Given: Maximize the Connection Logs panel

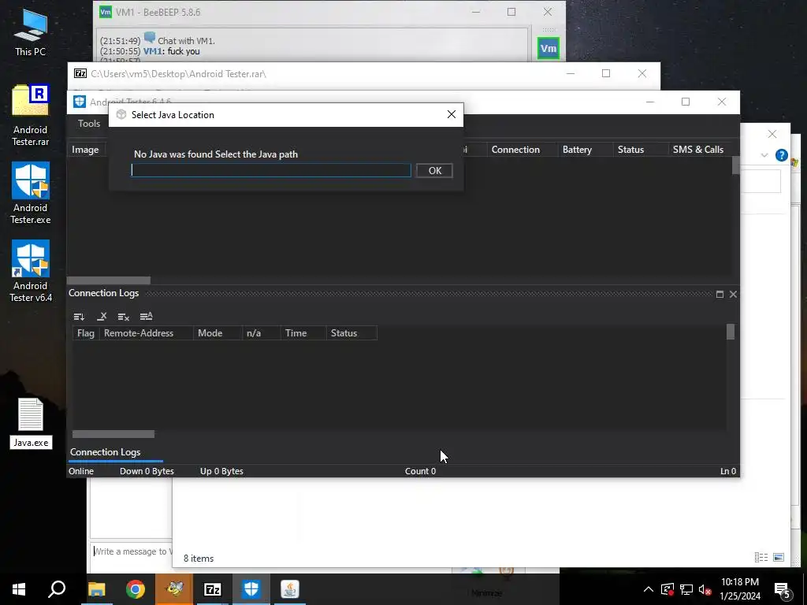Looking at the screenshot, I should pyautogui.click(x=720, y=295).
